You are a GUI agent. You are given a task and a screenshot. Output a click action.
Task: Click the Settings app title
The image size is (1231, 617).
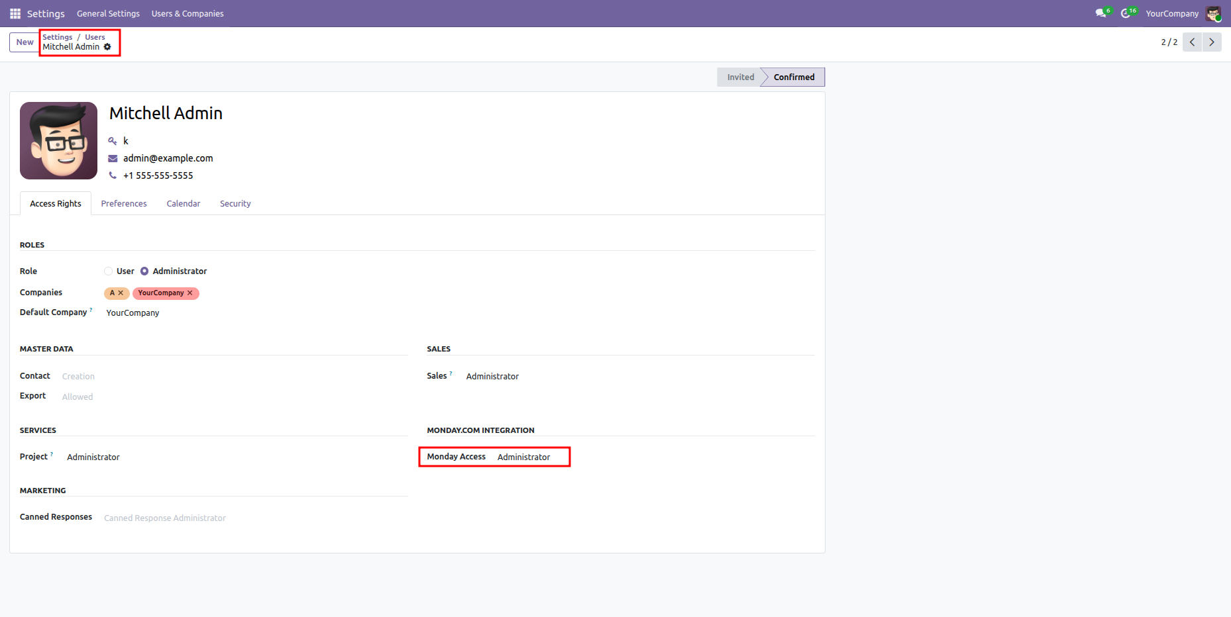tap(46, 13)
